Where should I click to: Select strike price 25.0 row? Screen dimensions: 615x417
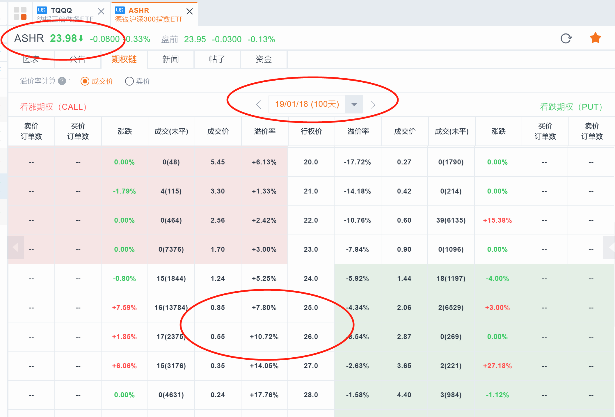click(311, 308)
